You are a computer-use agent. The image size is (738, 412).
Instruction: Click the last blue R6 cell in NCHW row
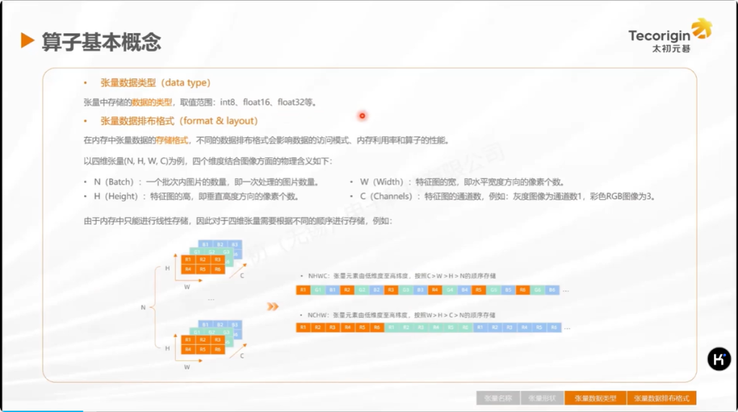point(553,327)
